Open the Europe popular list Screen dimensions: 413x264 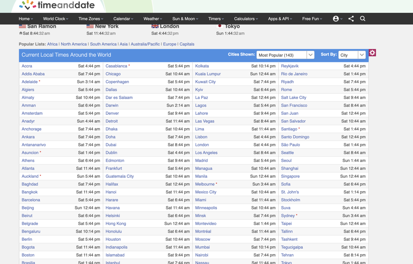pos(170,44)
